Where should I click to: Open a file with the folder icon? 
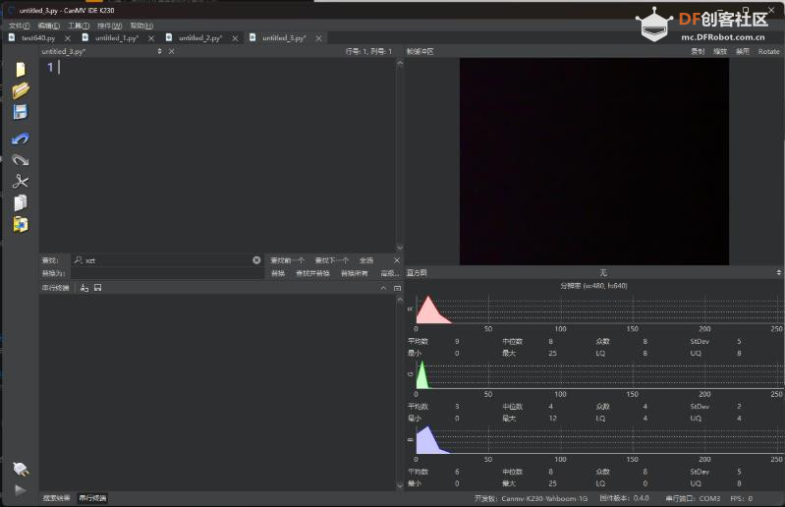(x=21, y=90)
